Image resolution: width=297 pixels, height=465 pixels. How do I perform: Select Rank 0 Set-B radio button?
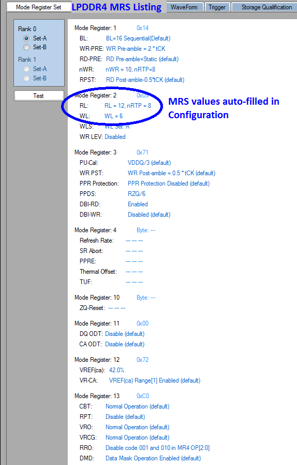(26, 47)
